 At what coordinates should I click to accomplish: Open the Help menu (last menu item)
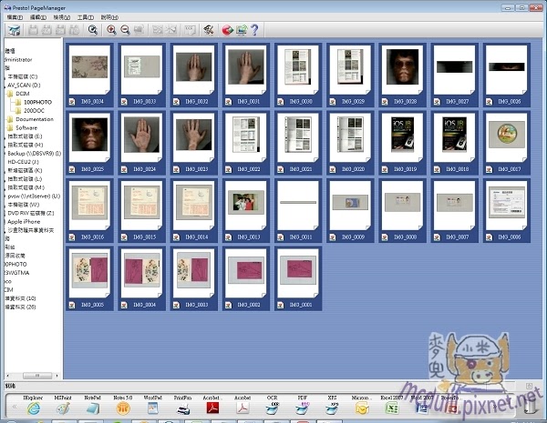pyautogui.click(x=109, y=17)
